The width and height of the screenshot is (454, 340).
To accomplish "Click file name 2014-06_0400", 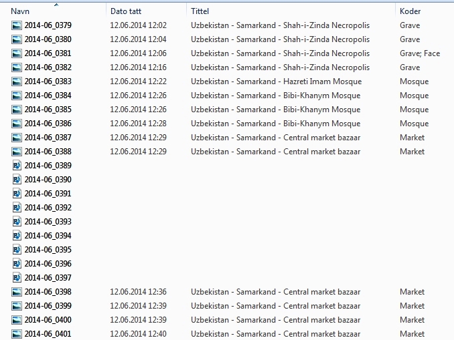I will point(48,320).
